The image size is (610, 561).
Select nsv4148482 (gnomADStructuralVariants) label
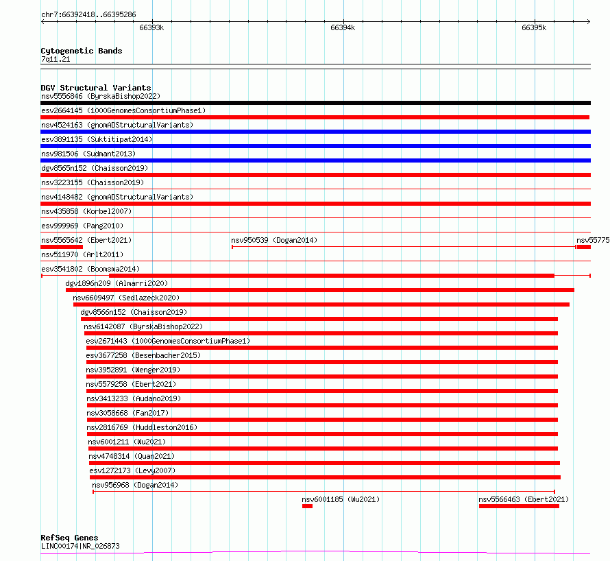coord(117,197)
